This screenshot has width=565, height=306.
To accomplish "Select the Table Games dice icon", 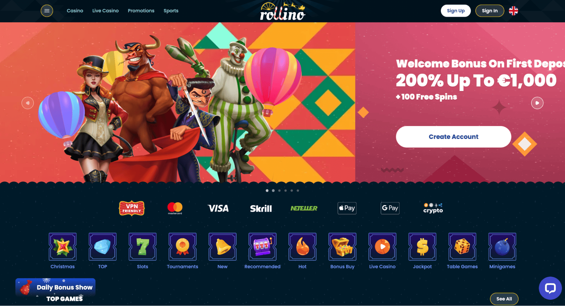I will tap(462, 247).
